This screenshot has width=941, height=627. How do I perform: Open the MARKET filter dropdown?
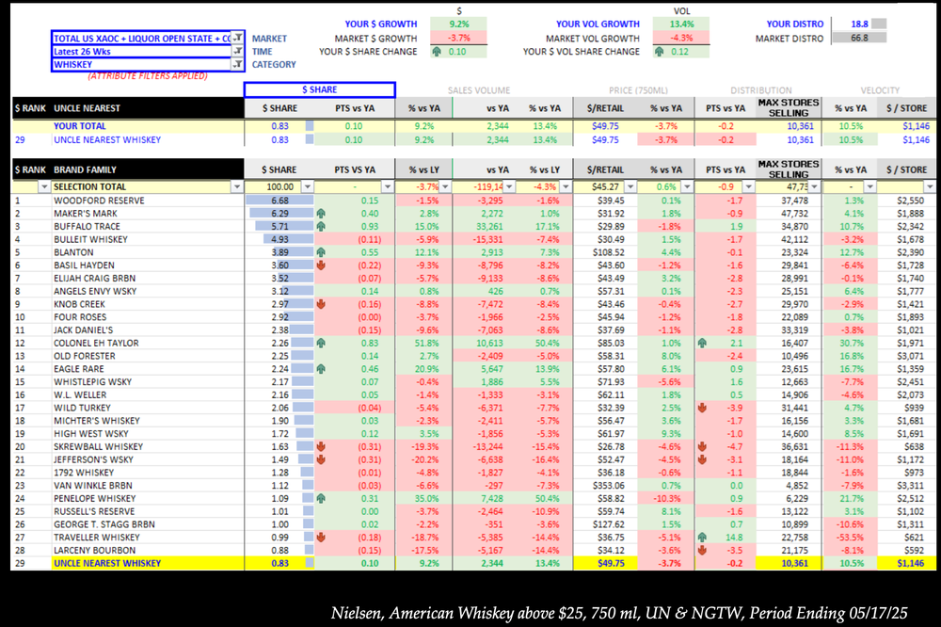[238, 38]
